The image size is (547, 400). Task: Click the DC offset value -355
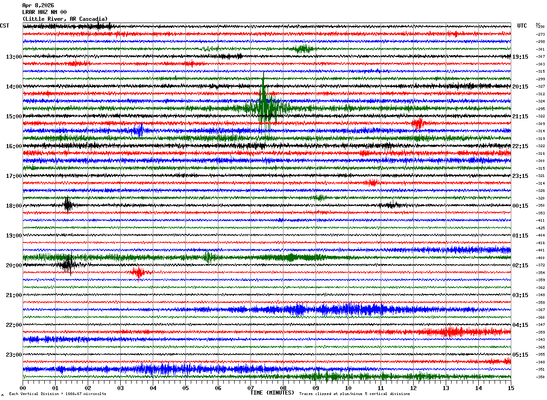coord(540,355)
